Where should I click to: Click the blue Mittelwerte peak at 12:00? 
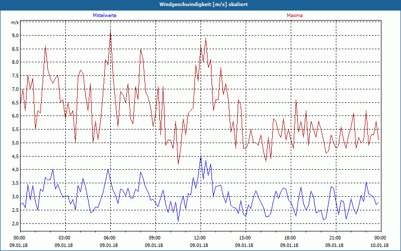click(201, 157)
